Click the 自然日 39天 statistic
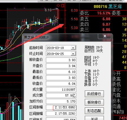Screen dimensions: 127x120 click(93, 51)
